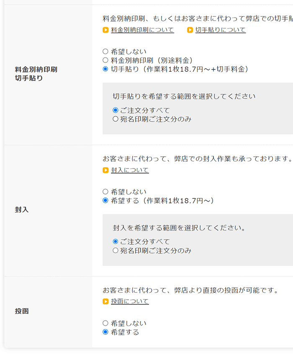Open the 投函について link
This screenshot has height=355, width=293.
[x=130, y=301]
